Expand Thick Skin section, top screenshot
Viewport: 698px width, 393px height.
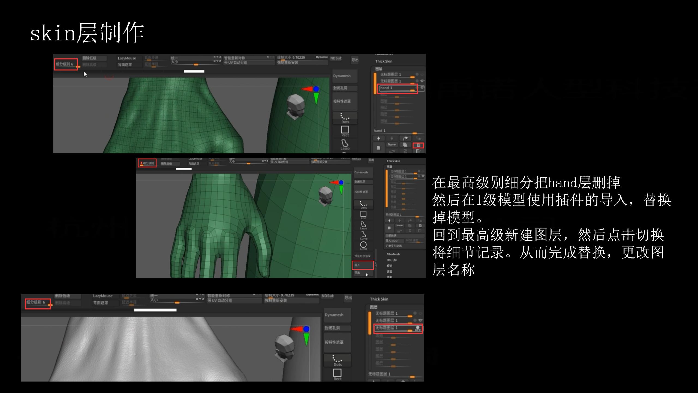click(x=384, y=61)
